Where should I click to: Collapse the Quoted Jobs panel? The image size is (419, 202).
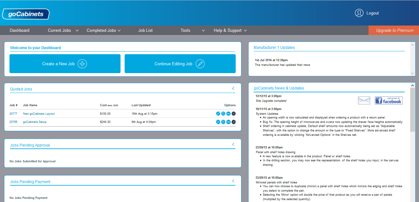pyautogui.click(x=233, y=89)
